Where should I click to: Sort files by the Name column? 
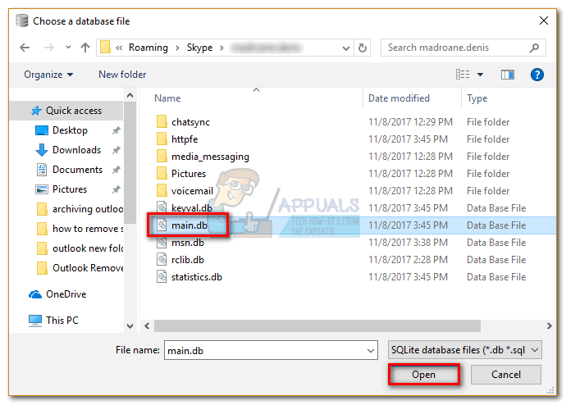[167, 98]
